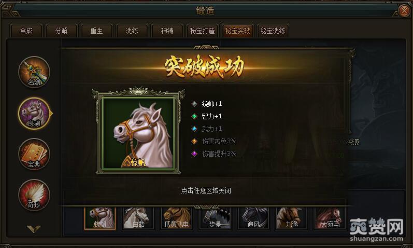This screenshot has height=248, width=413.
Task: Pick the 追风 horse thumbnail
Action: coord(253,218)
